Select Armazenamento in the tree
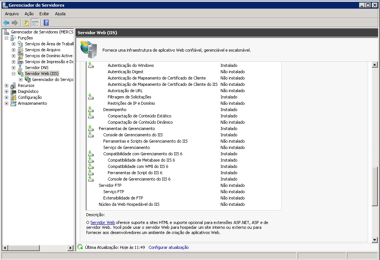Screen dimensions: 380x260 pos(32,103)
